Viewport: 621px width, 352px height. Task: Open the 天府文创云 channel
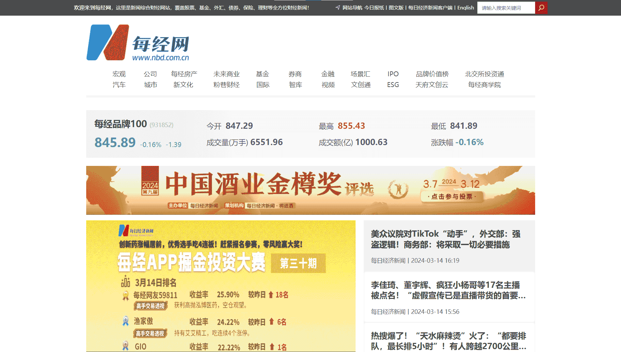click(432, 85)
